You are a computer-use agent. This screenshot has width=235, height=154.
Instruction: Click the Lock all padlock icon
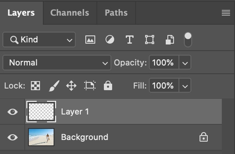tap(108, 86)
